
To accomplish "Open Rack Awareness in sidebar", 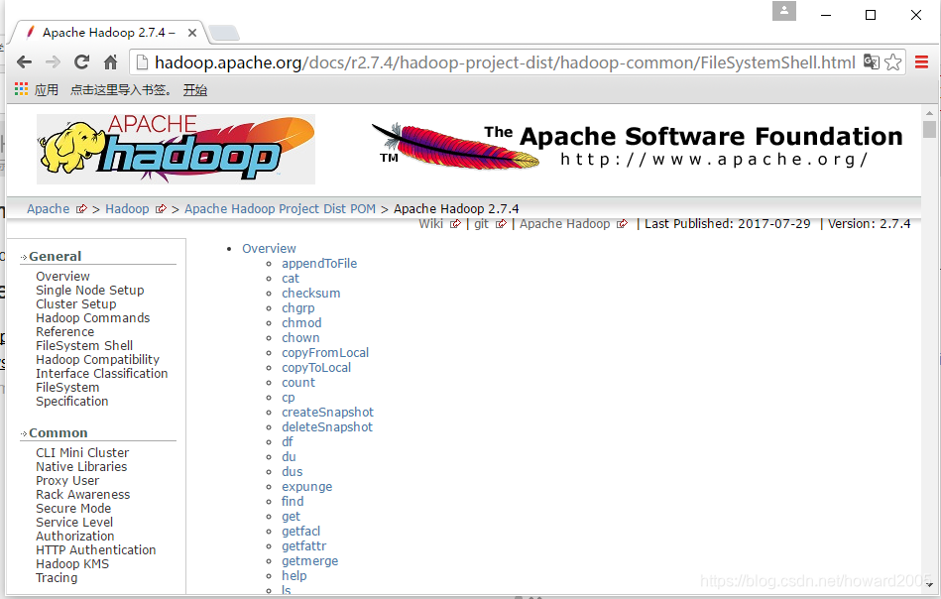I will tap(83, 495).
